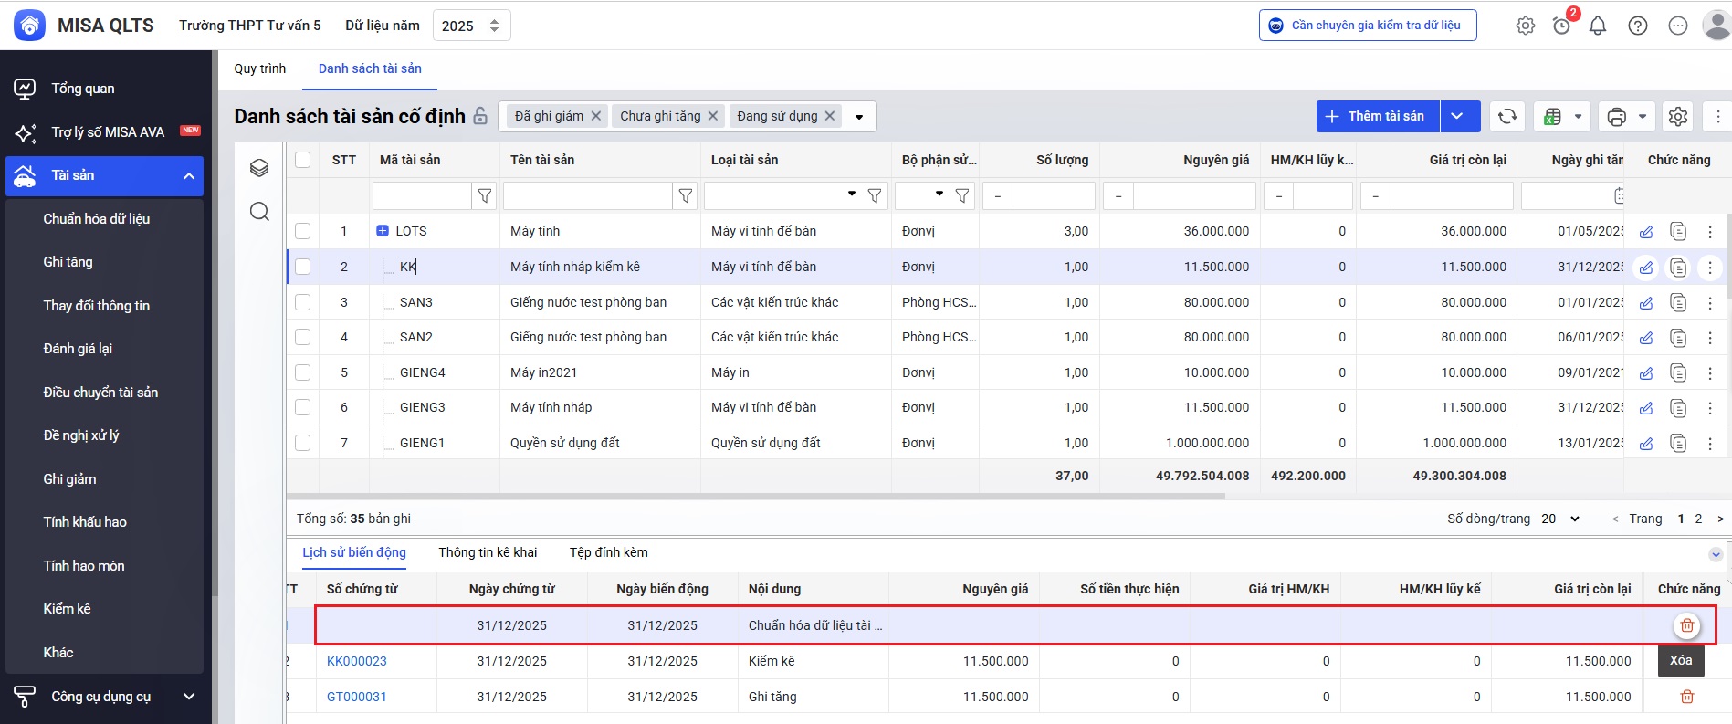
Task: Expand the Thêm tài sản dropdown arrow
Action: [x=1457, y=116]
